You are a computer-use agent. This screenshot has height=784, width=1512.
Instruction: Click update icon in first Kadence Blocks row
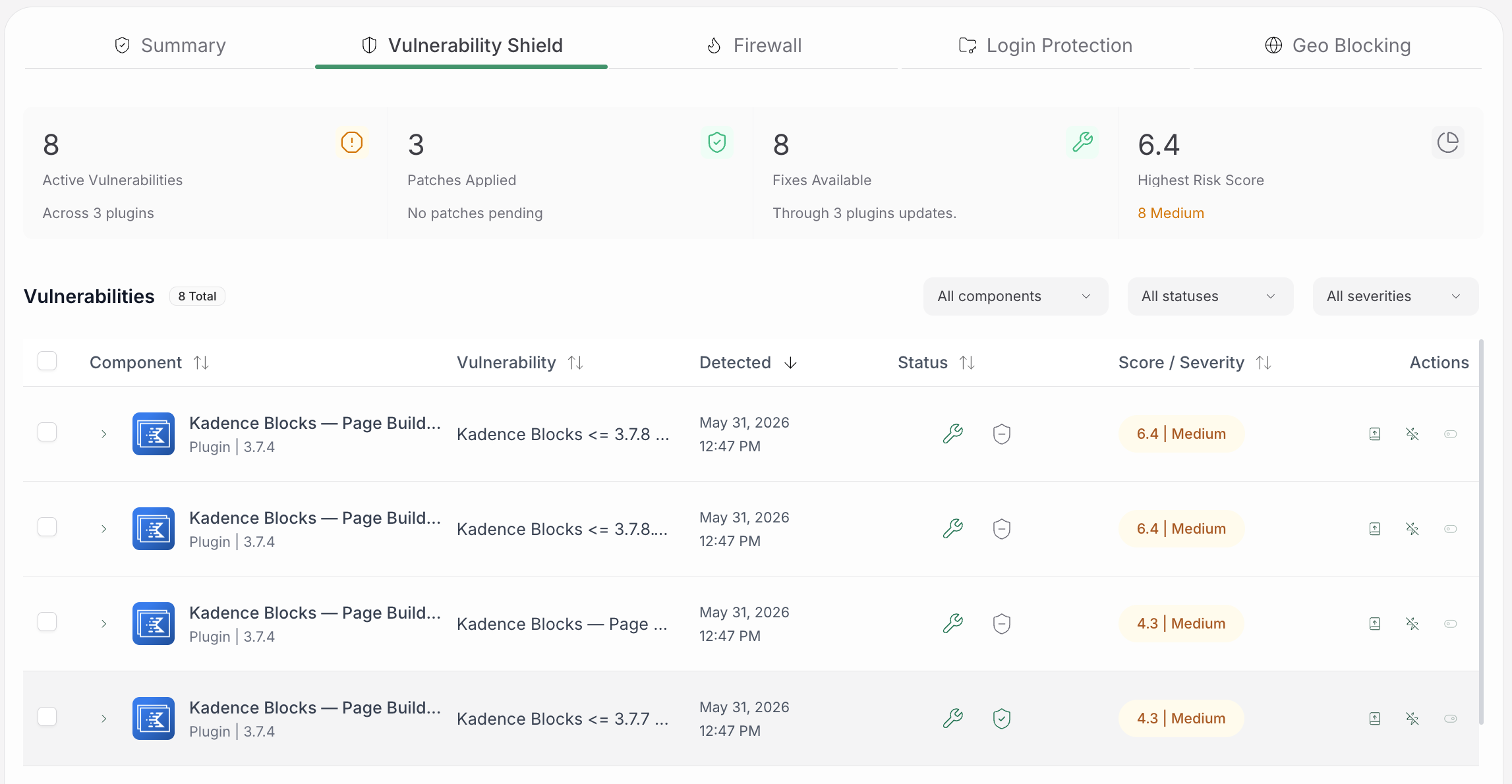(1374, 434)
